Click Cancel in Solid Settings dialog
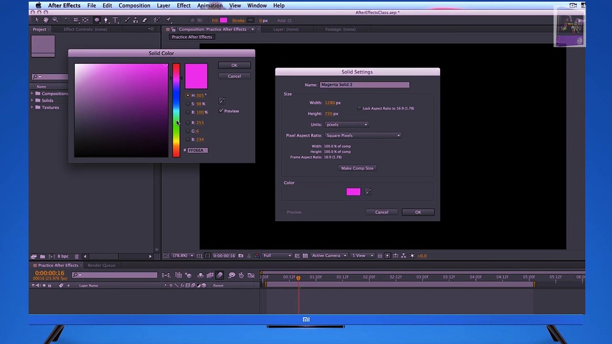This screenshot has height=344, width=612. (382, 212)
